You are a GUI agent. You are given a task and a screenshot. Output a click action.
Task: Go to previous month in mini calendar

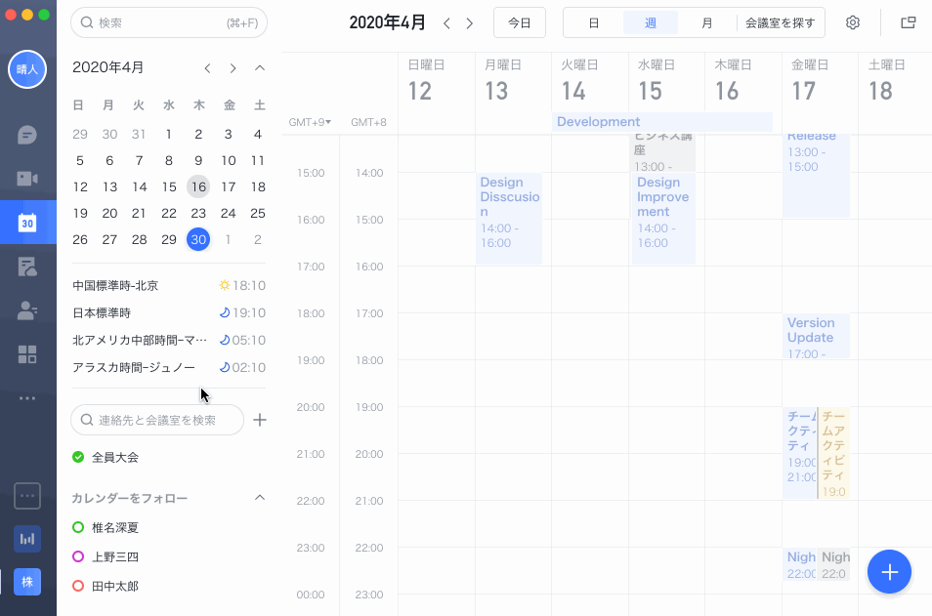point(207,68)
